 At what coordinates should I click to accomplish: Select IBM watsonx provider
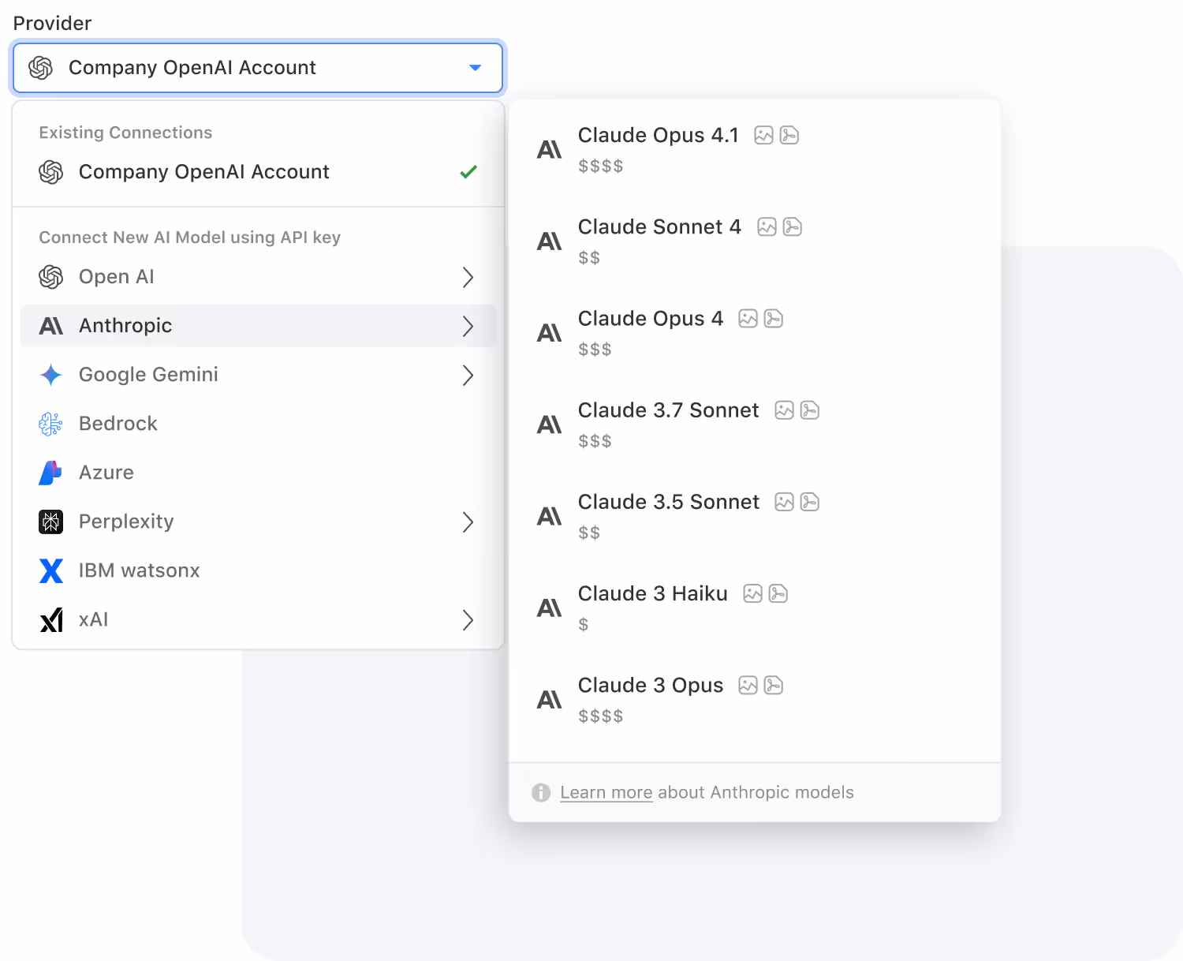(258, 570)
